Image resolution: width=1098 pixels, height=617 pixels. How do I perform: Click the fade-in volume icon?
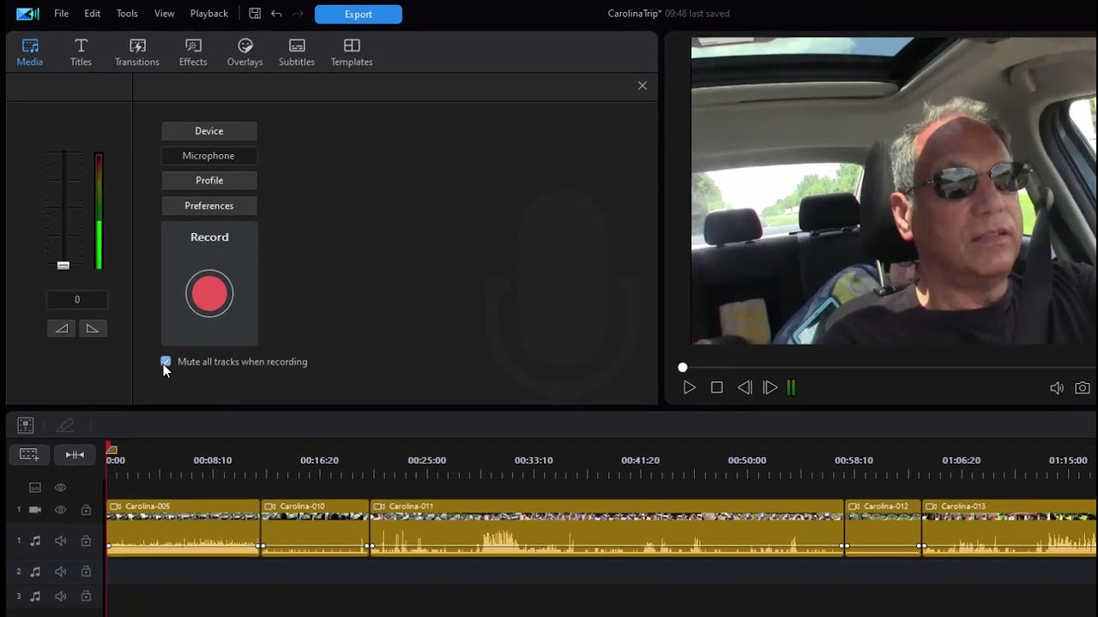point(62,328)
